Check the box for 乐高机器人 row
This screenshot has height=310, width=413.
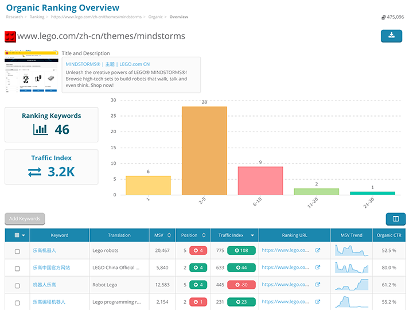(17, 251)
